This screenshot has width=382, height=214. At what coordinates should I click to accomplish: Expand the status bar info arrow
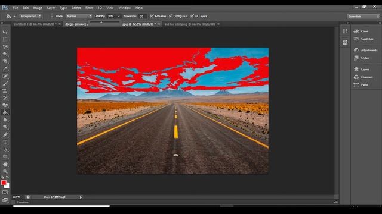point(81,197)
